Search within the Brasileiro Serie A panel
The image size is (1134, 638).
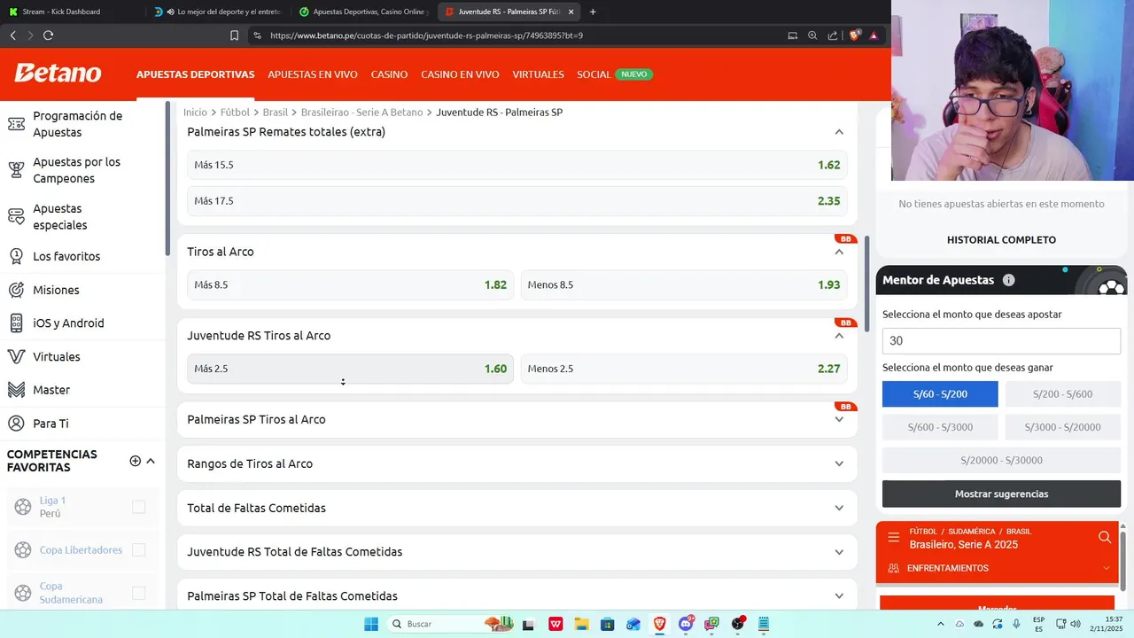[1105, 537]
